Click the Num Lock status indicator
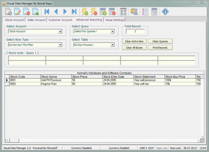Screen dimensions: 209x152 click(x=175, y=148)
